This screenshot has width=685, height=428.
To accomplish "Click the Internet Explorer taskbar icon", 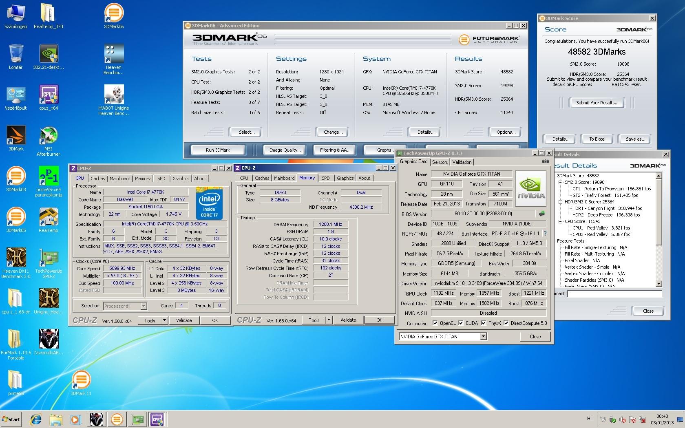I will (36, 419).
